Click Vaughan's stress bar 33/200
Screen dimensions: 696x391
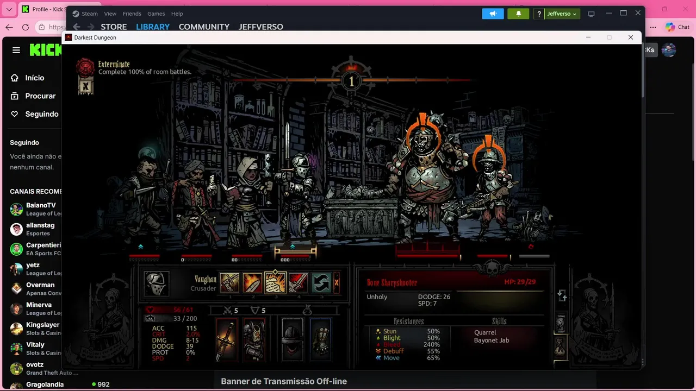point(171,318)
